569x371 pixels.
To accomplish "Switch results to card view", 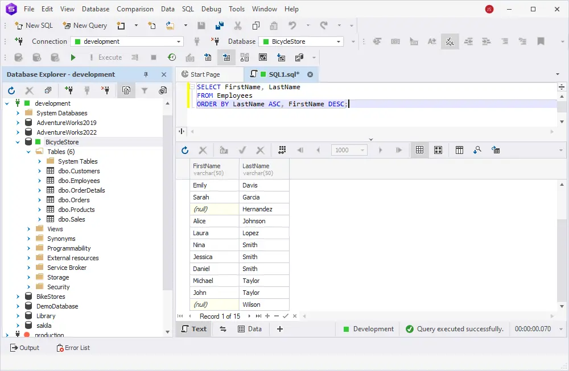I will pos(438,150).
